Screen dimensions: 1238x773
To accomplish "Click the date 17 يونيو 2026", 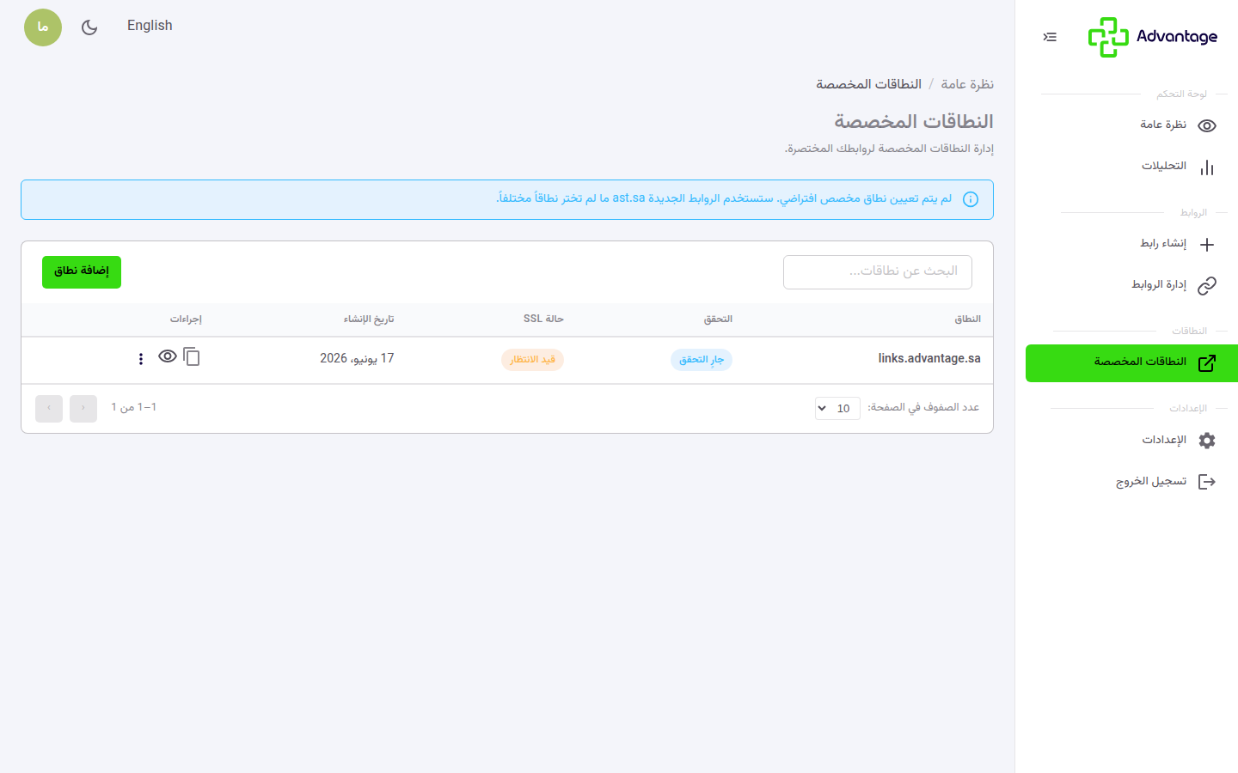I will pos(357,358).
